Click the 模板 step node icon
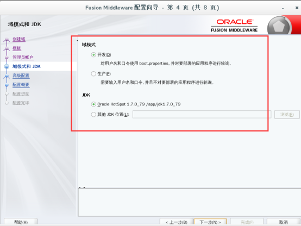The height and width of the screenshot is (226, 301). [x=7, y=48]
